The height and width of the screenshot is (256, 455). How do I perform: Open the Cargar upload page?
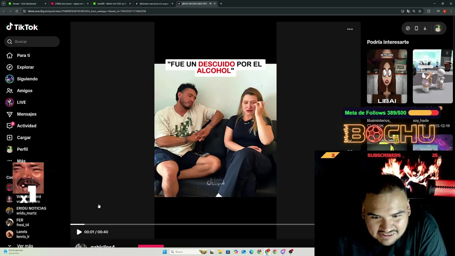[x=24, y=138]
